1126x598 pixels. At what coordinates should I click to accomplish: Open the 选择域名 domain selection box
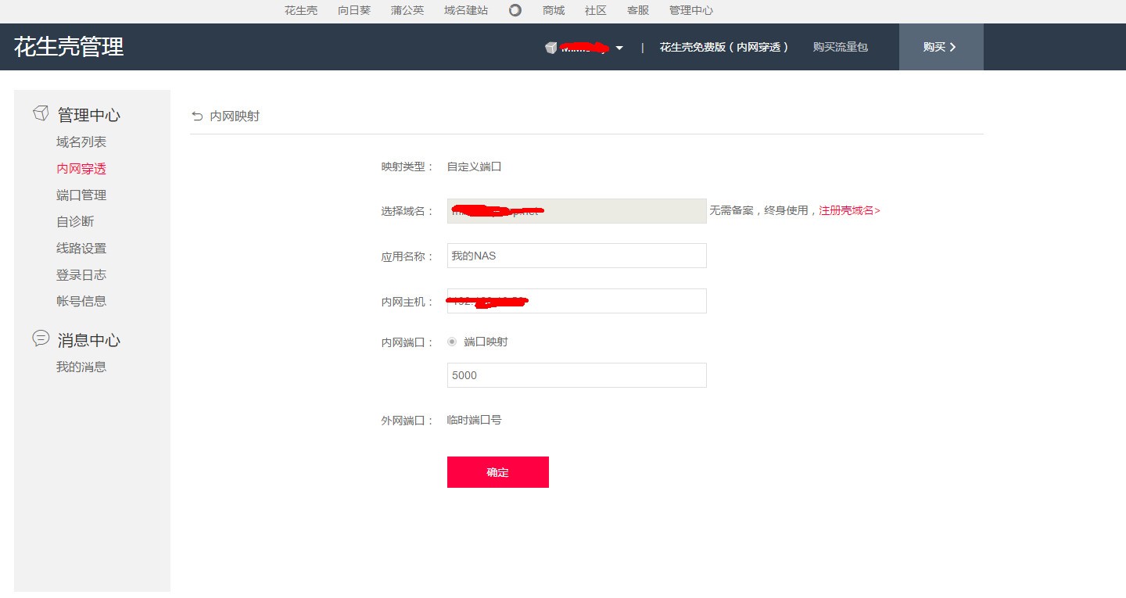pyautogui.click(x=576, y=210)
